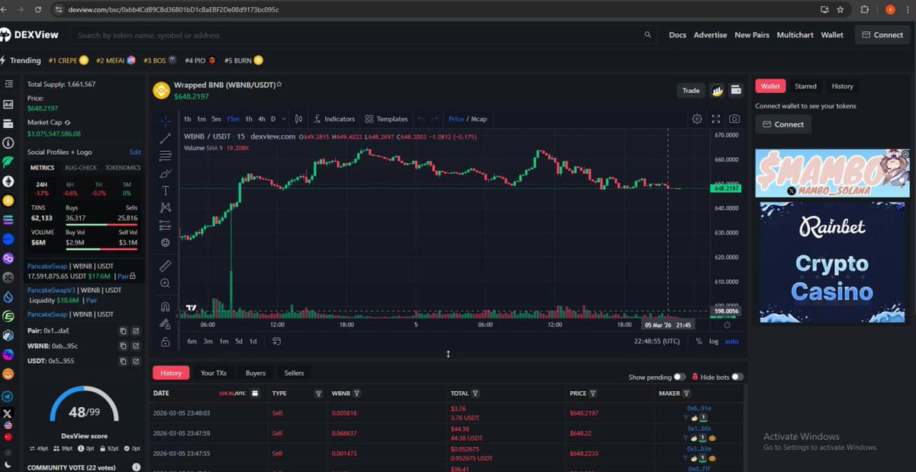Edit Social Profiles + Logo
This screenshot has height=472, width=916.
135,152
